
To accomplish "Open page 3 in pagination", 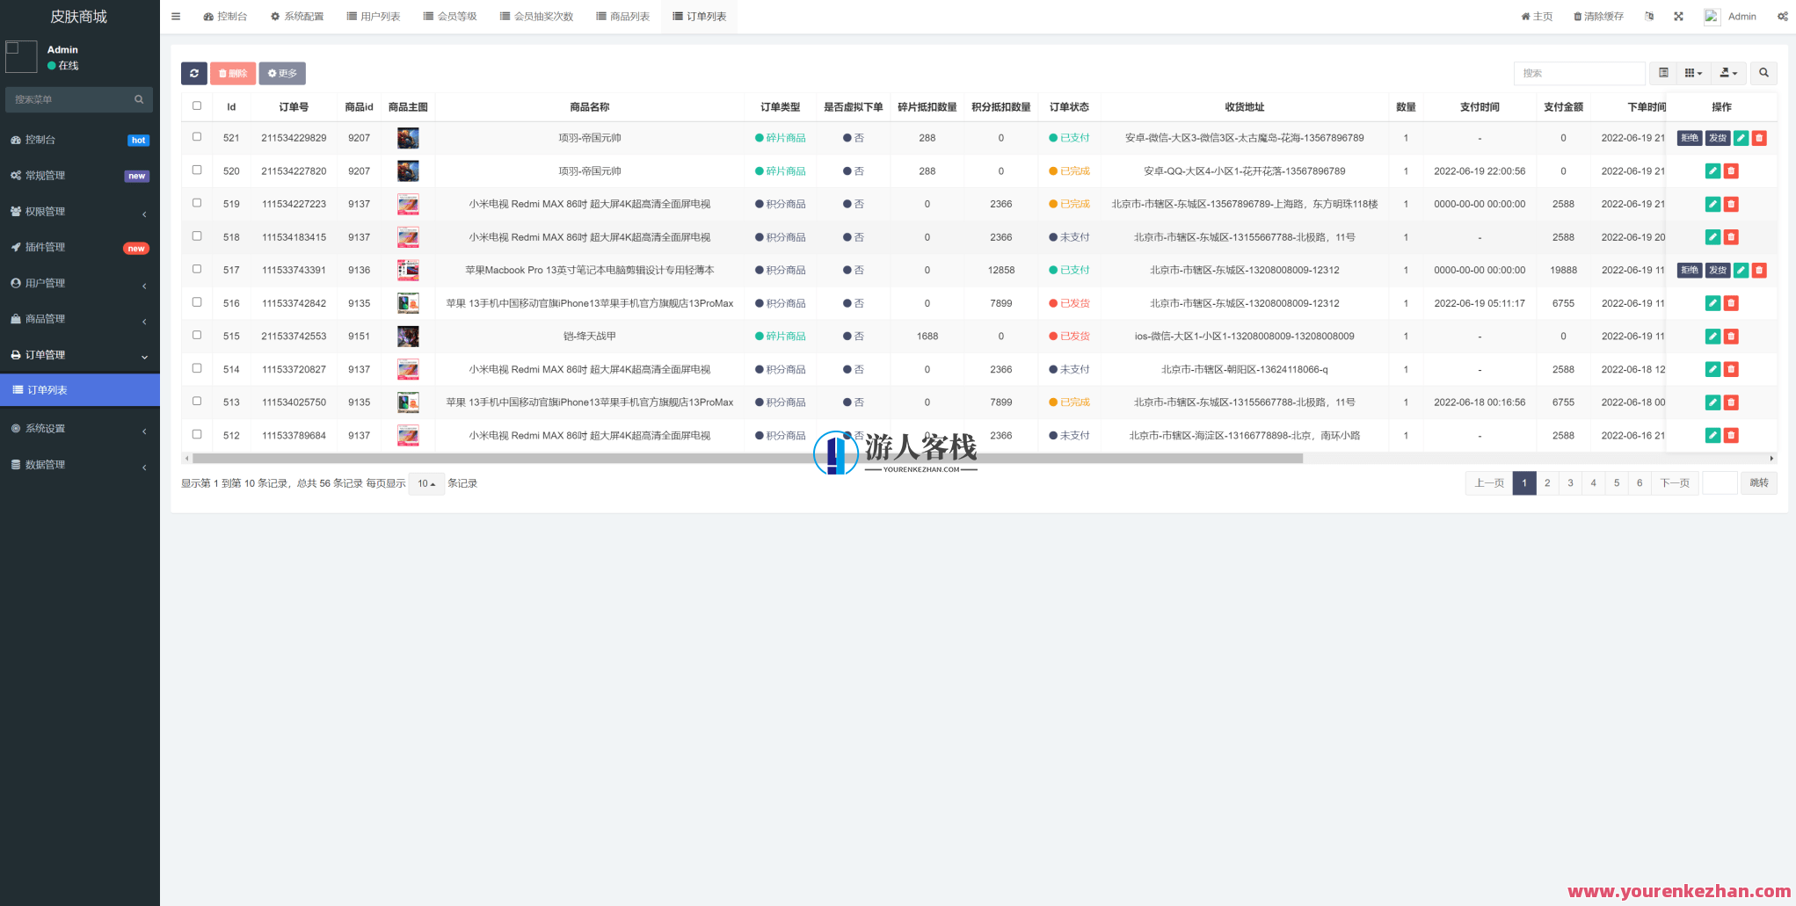I will pyautogui.click(x=1570, y=482).
